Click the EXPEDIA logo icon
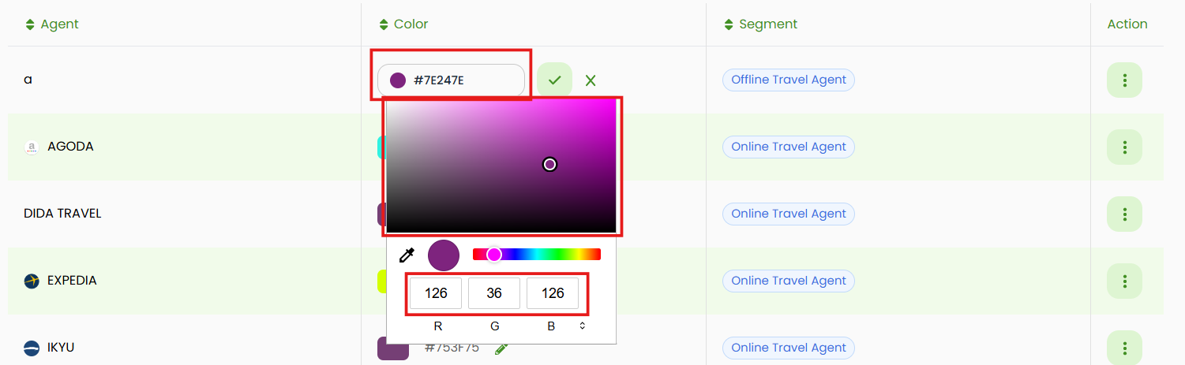 [x=32, y=281]
